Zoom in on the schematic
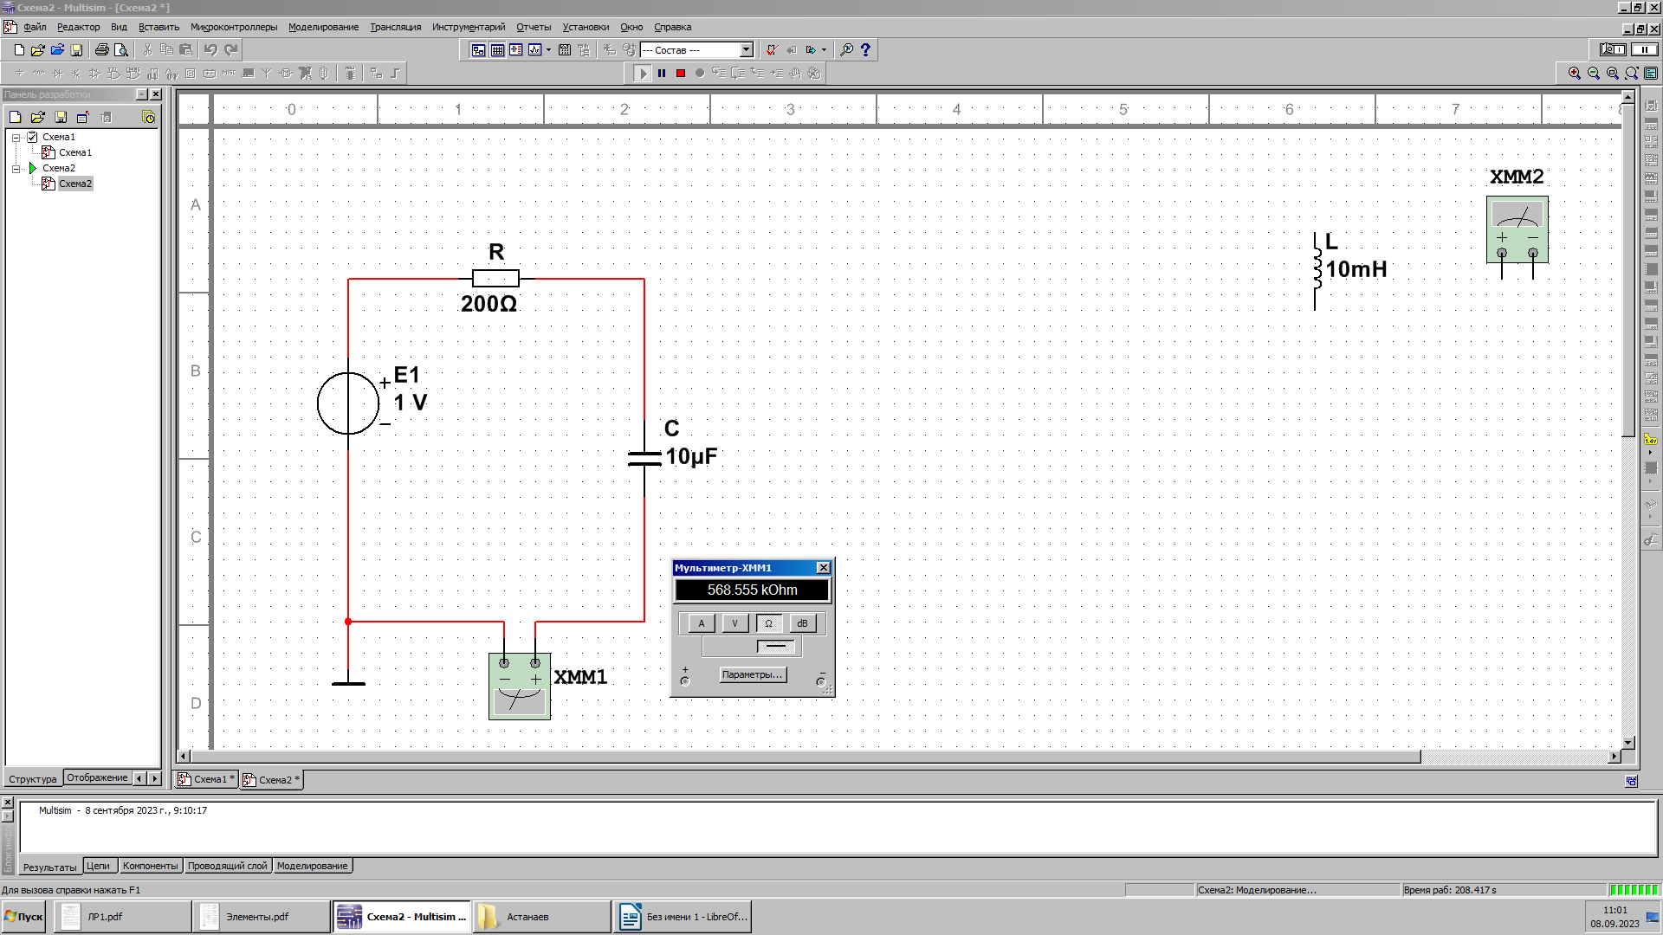This screenshot has height=935, width=1663. [1575, 74]
